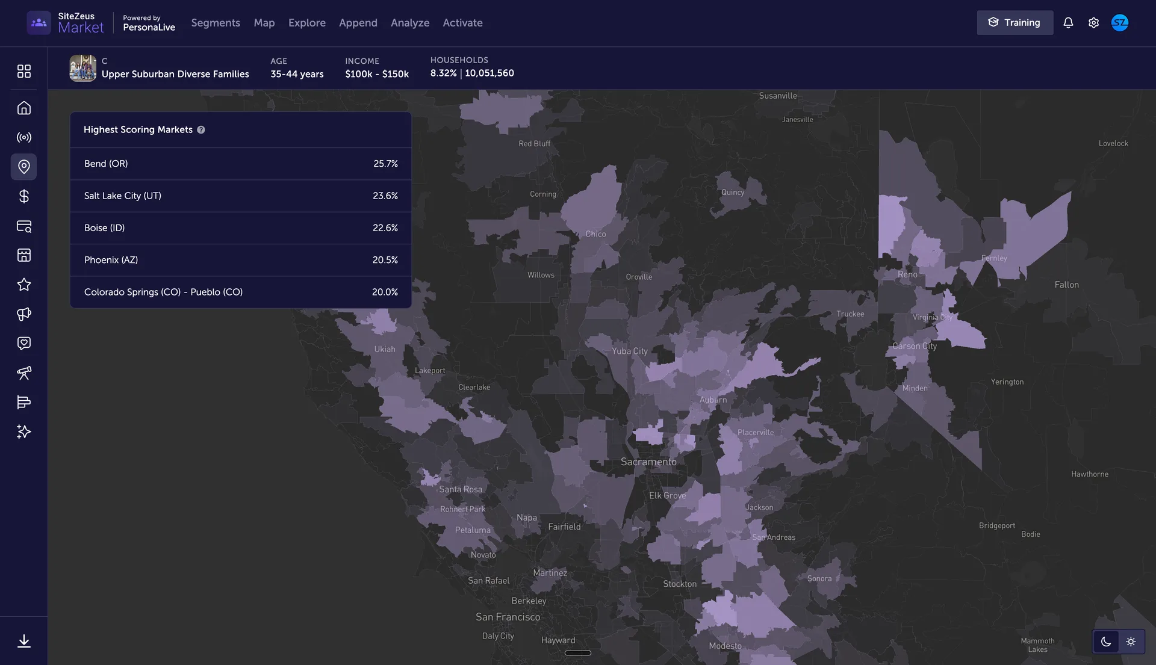Open the dollar pricing icon in sidebar
Viewport: 1156px width, 665px height.
[x=24, y=196]
